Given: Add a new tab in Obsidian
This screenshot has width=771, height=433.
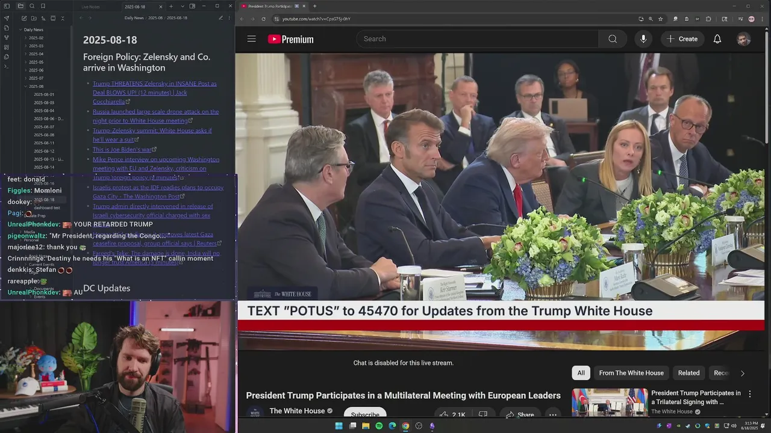Looking at the screenshot, I should pos(171,7).
